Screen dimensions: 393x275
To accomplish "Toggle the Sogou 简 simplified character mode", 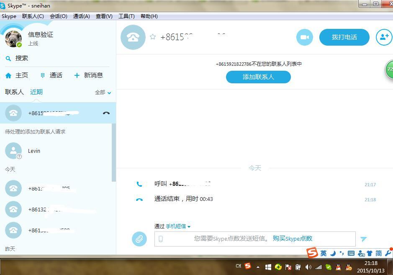I will [378, 253].
